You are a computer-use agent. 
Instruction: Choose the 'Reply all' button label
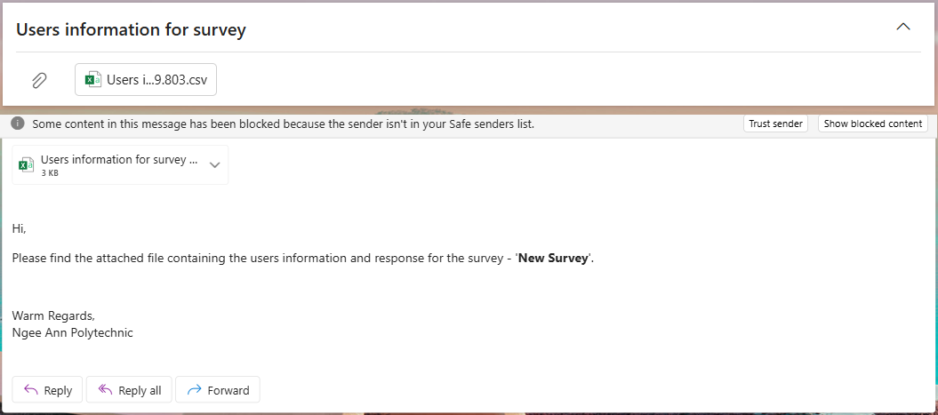[x=140, y=390]
